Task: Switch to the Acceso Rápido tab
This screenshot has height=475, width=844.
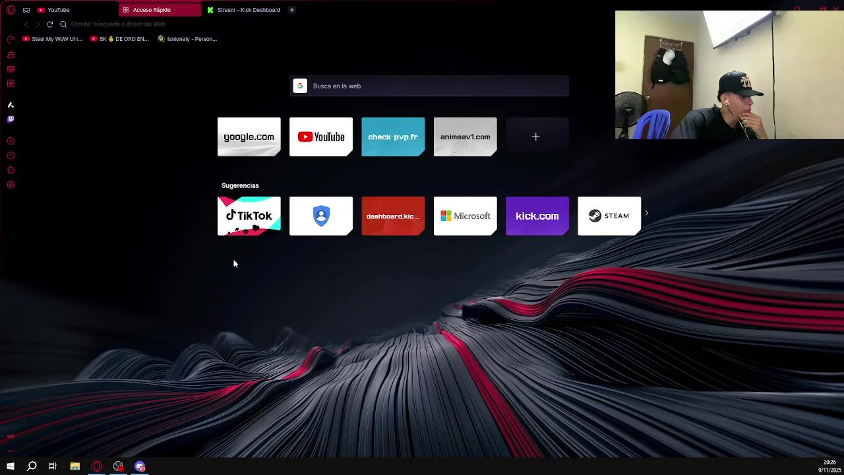Action: pyautogui.click(x=160, y=10)
